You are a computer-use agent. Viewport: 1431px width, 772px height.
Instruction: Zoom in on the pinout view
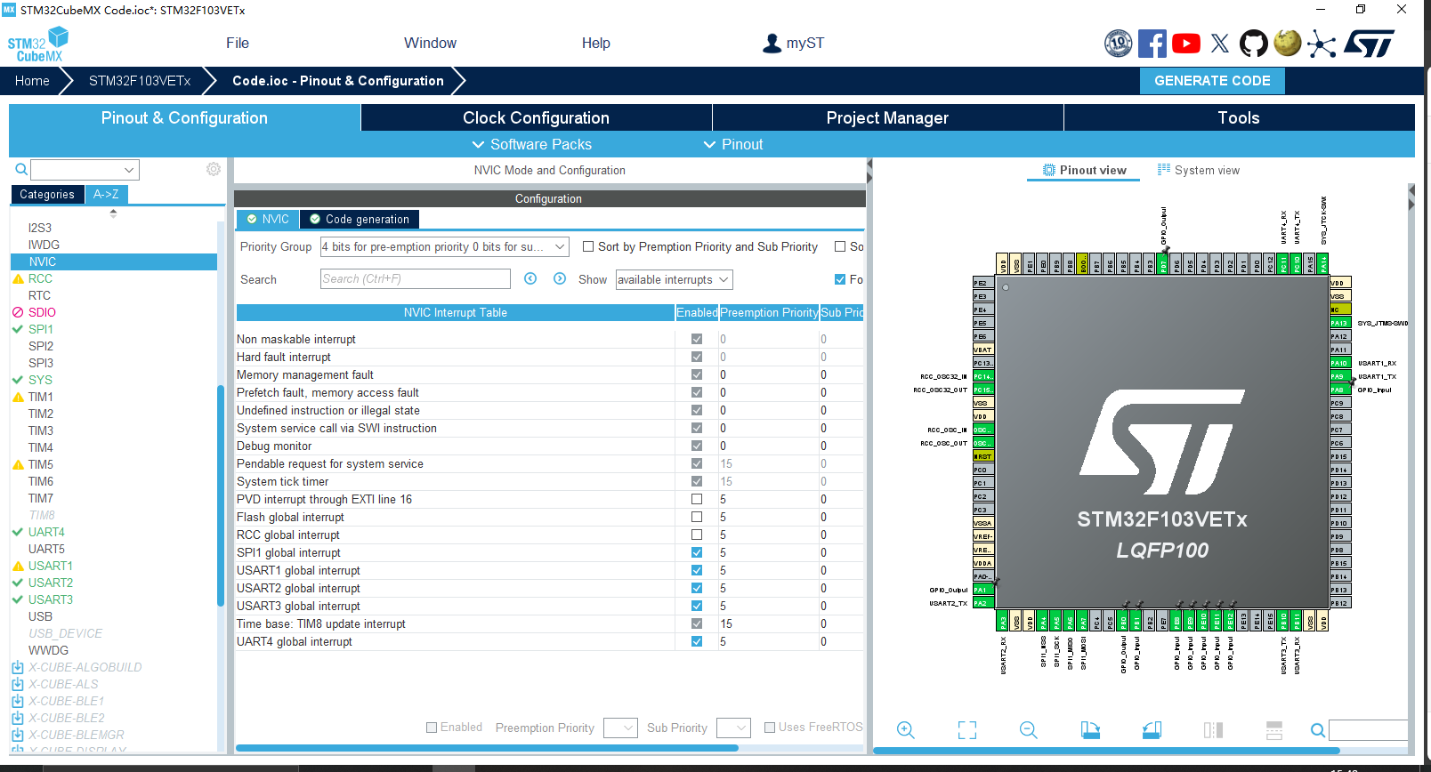point(906,730)
